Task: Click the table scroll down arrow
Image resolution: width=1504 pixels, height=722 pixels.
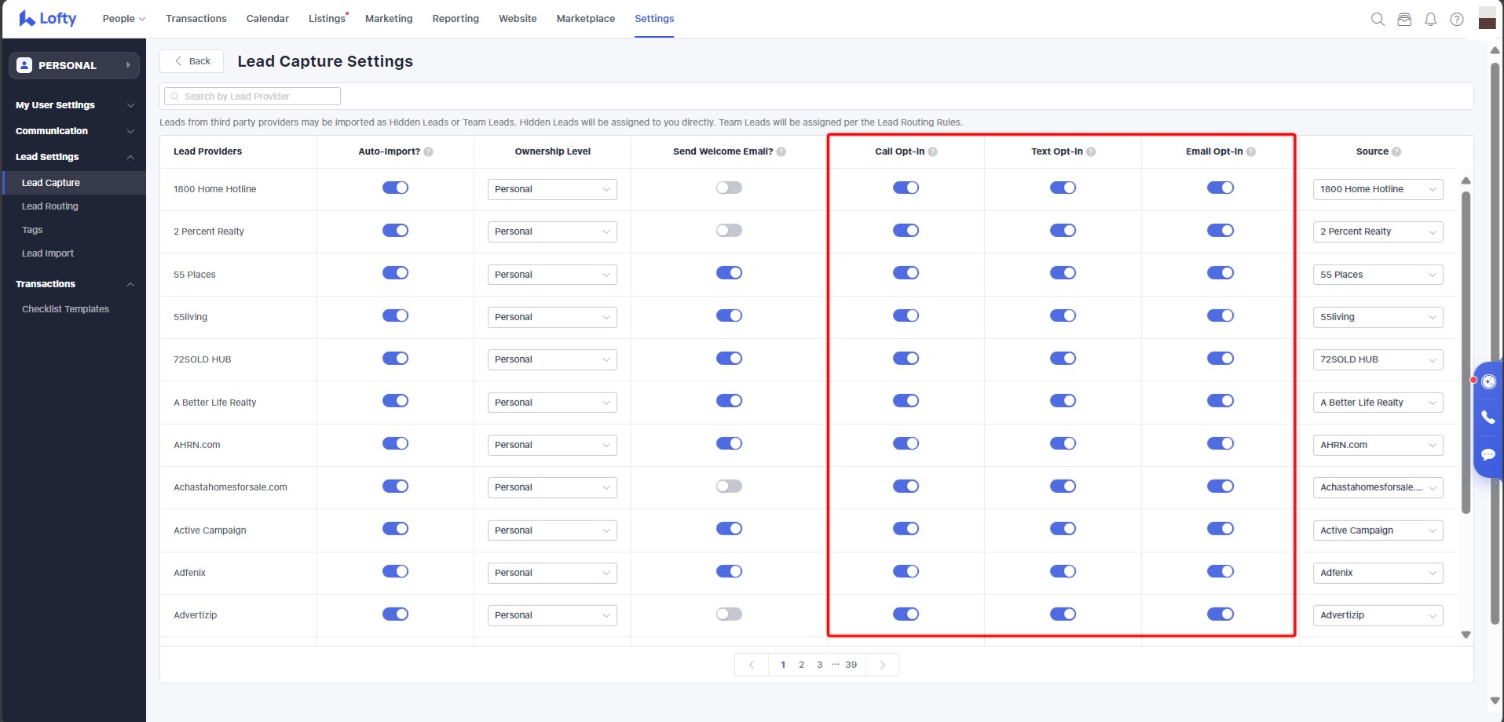Action: 1466,634
